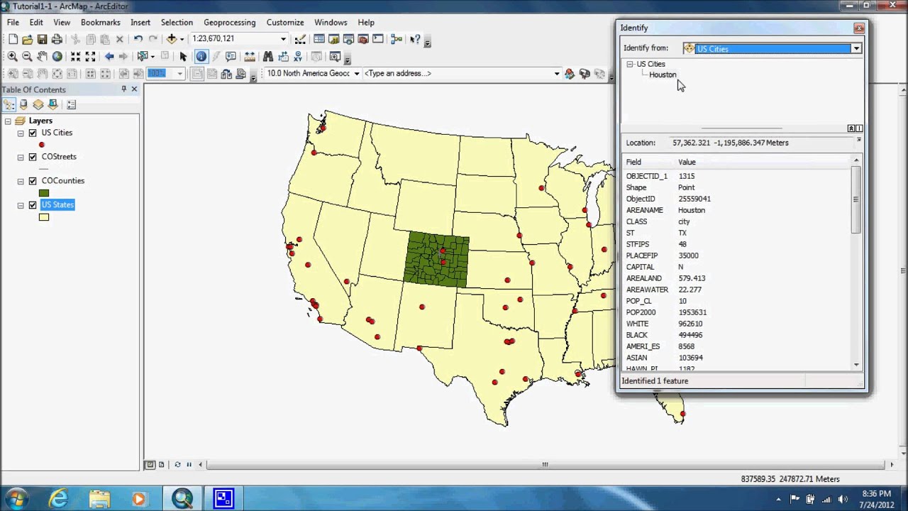This screenshot has width=908, height=511.
Task: Open Table Of Contents Options
Action: coord(71,104)
